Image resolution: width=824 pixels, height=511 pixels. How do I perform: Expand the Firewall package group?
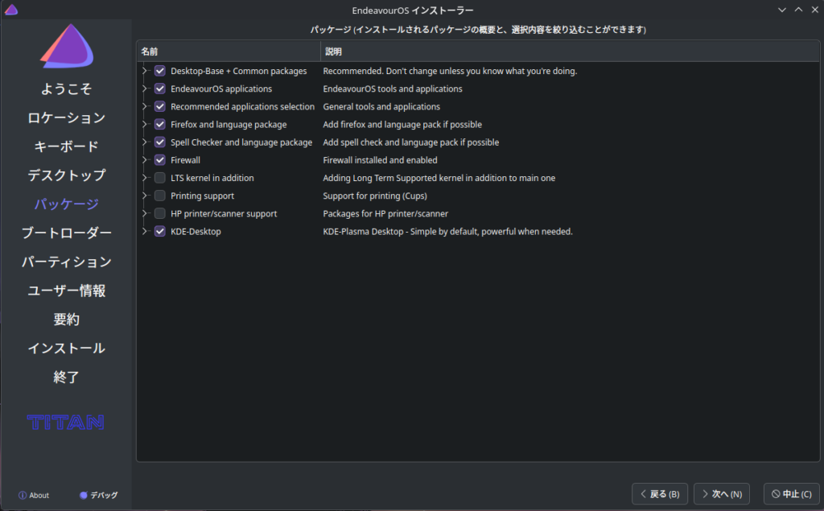[146, 160]
